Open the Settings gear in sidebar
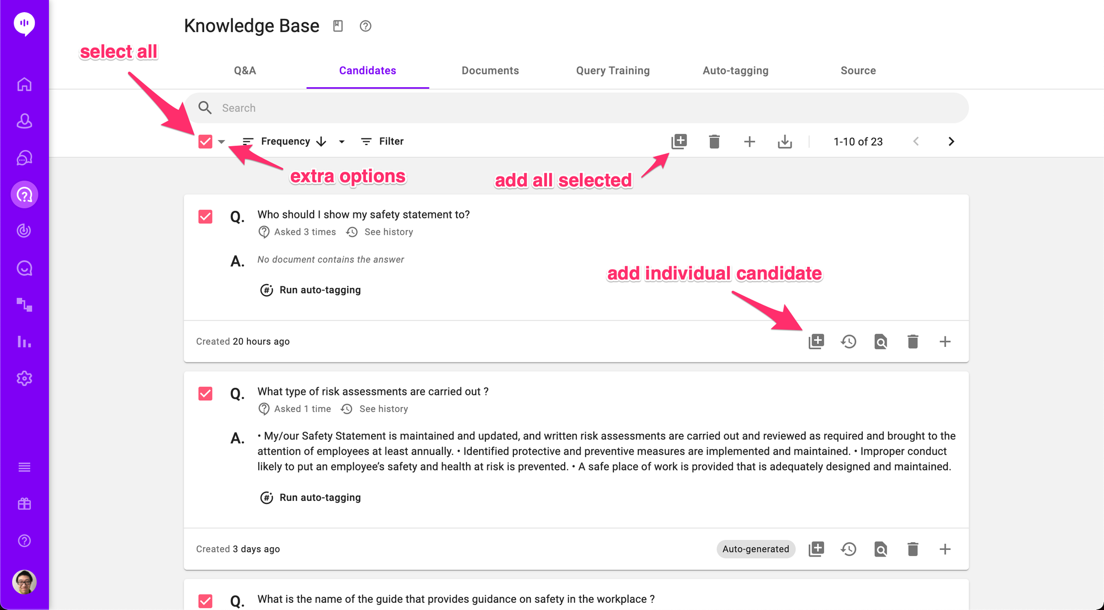 (24, 378)
